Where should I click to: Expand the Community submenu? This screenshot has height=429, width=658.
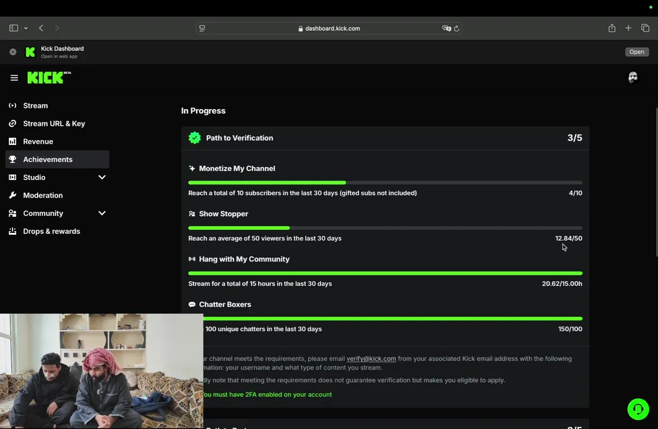click(102, 213)
